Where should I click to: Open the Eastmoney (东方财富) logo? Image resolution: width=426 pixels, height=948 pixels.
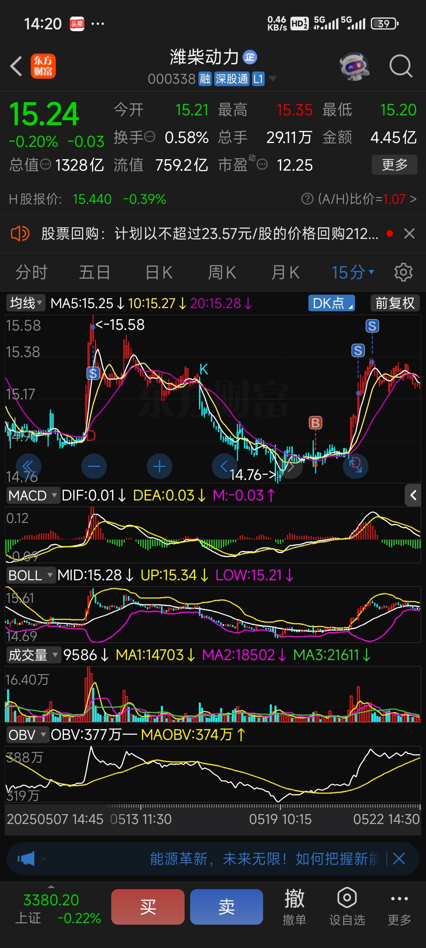[43, 66]
